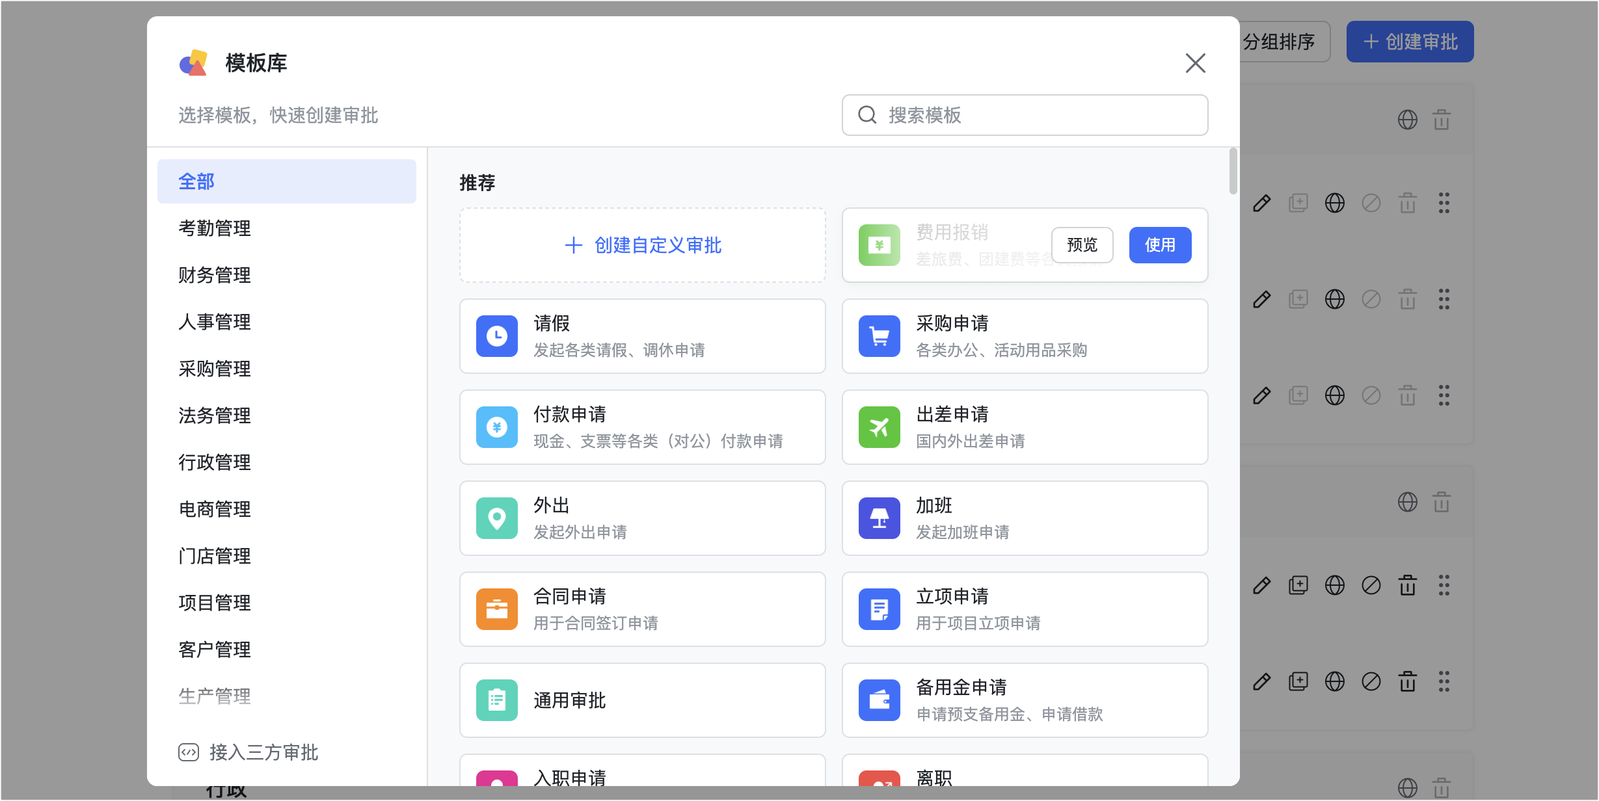
Task: Select the 加班 template title
Action: point(934,505)
